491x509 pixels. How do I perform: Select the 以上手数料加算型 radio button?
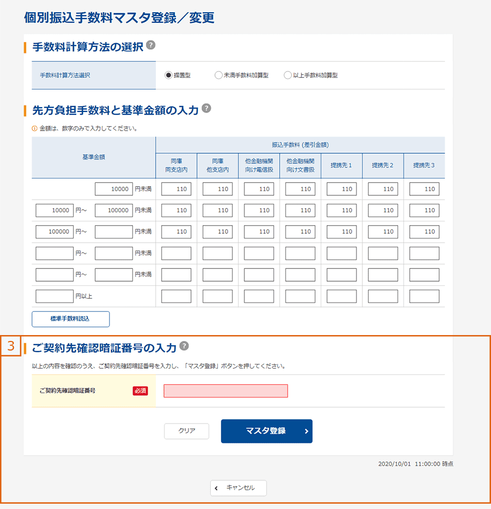click(287, 75)
